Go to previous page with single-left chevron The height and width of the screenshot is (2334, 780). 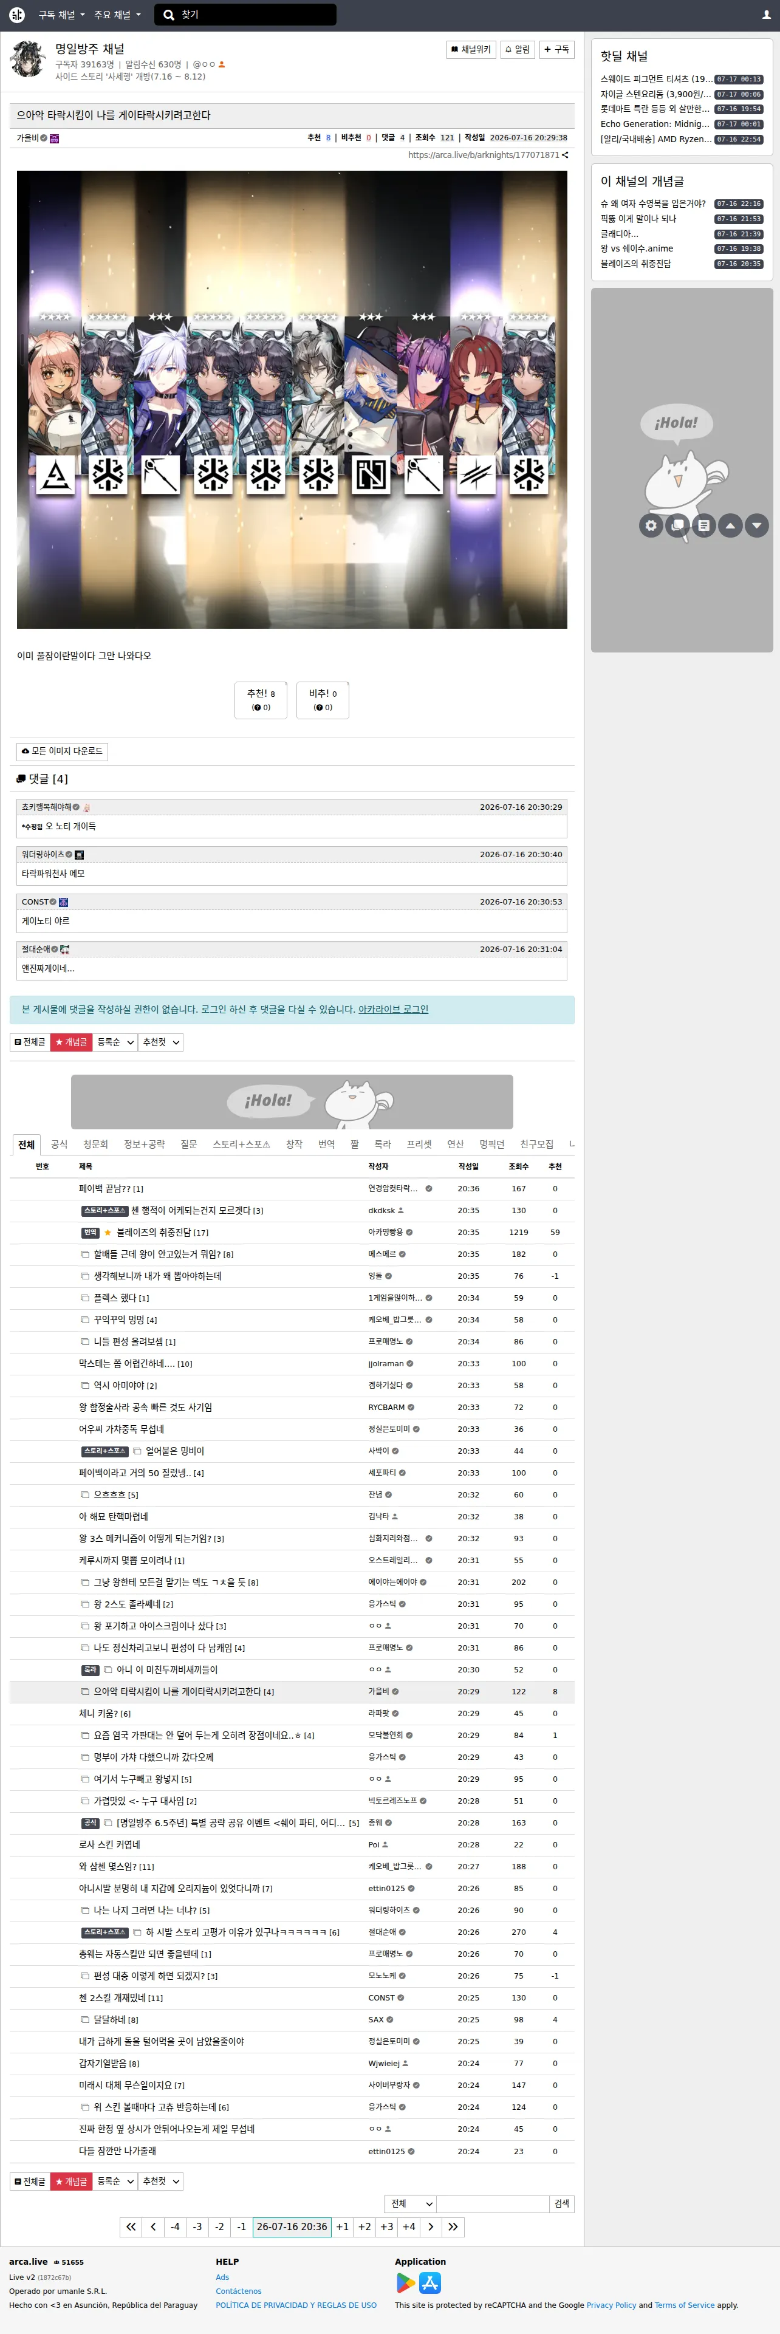[x=153, y=2226]
